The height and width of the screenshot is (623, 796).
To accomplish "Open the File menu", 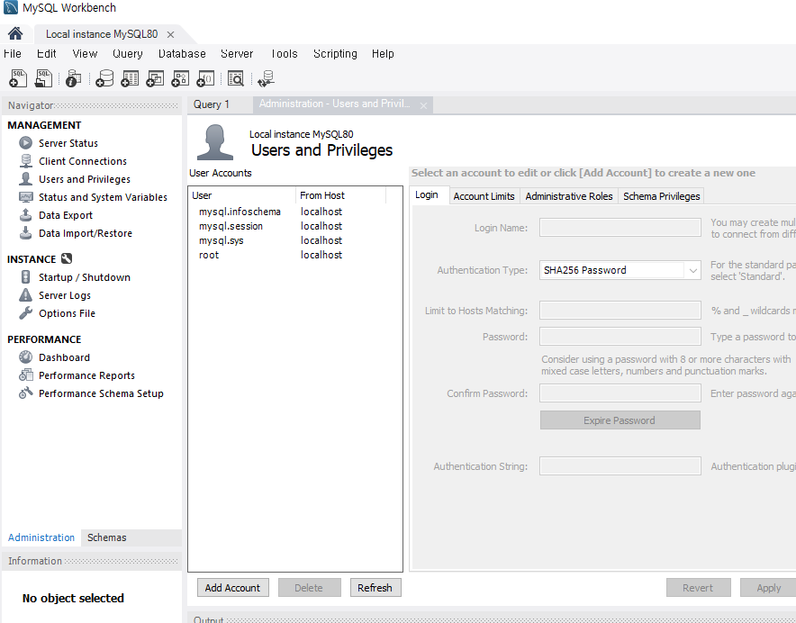I will (x=13, y=54).
